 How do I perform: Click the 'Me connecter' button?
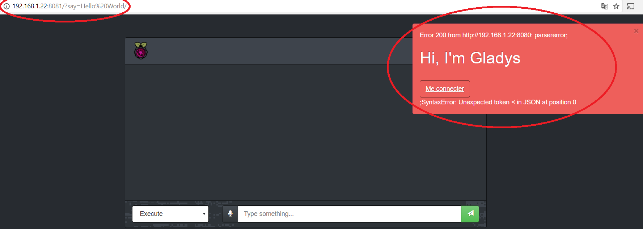click(445, 89)
